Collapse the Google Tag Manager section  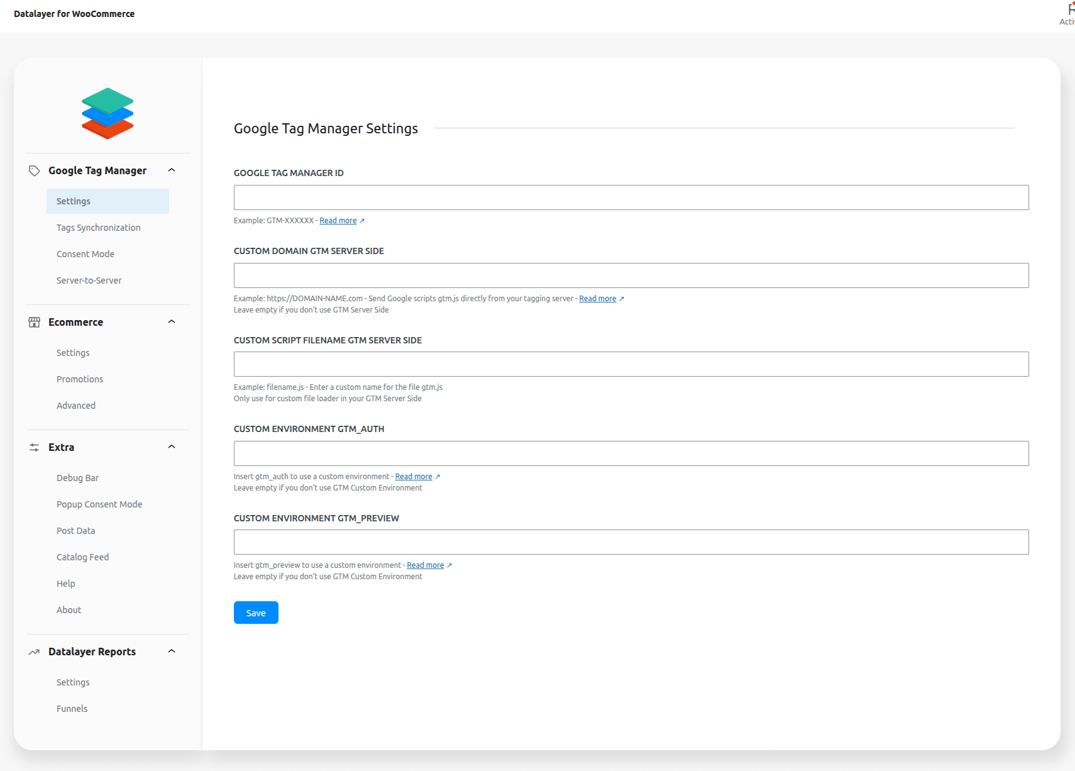point(172,170)
